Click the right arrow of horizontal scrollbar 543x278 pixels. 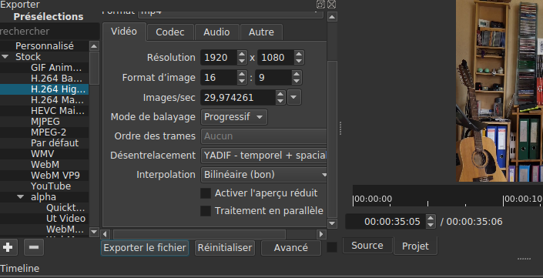pyautogui.click(x=321, y=234)
